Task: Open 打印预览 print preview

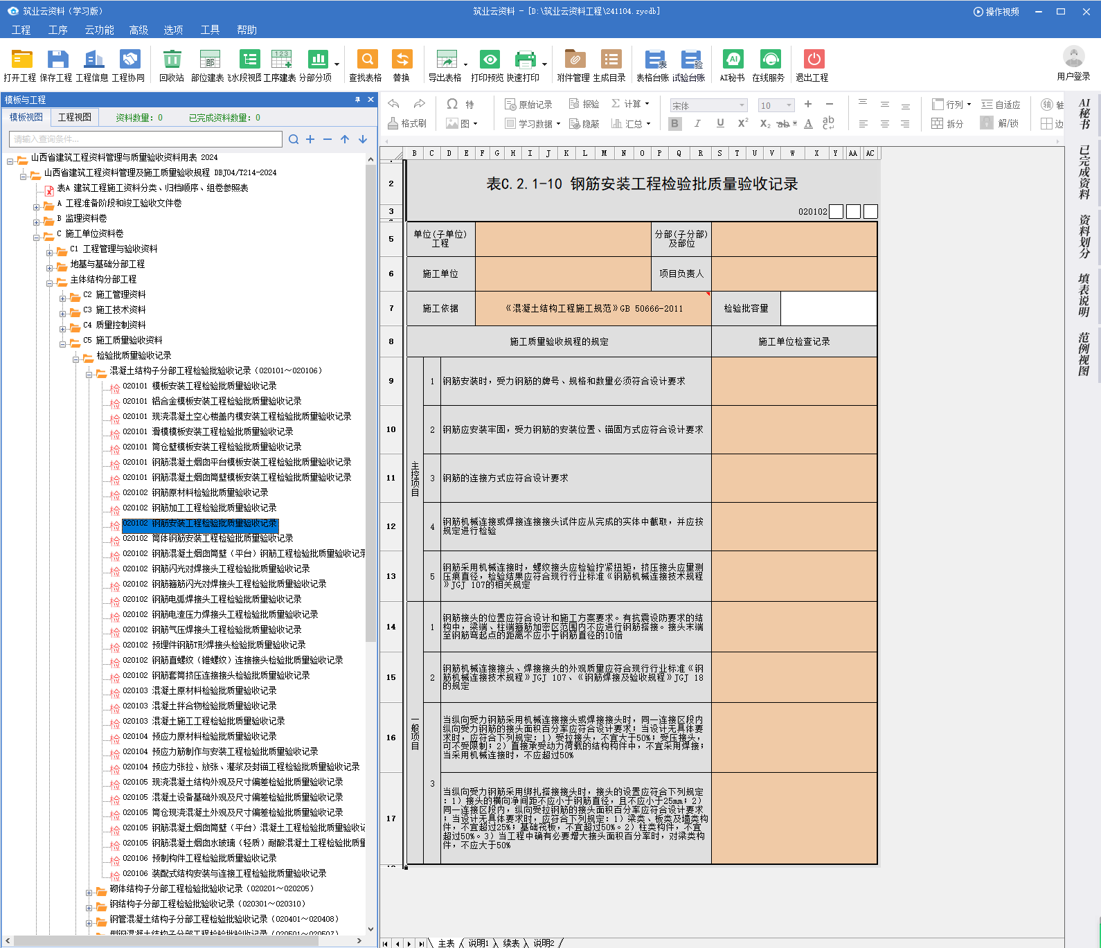Action: 488,64
